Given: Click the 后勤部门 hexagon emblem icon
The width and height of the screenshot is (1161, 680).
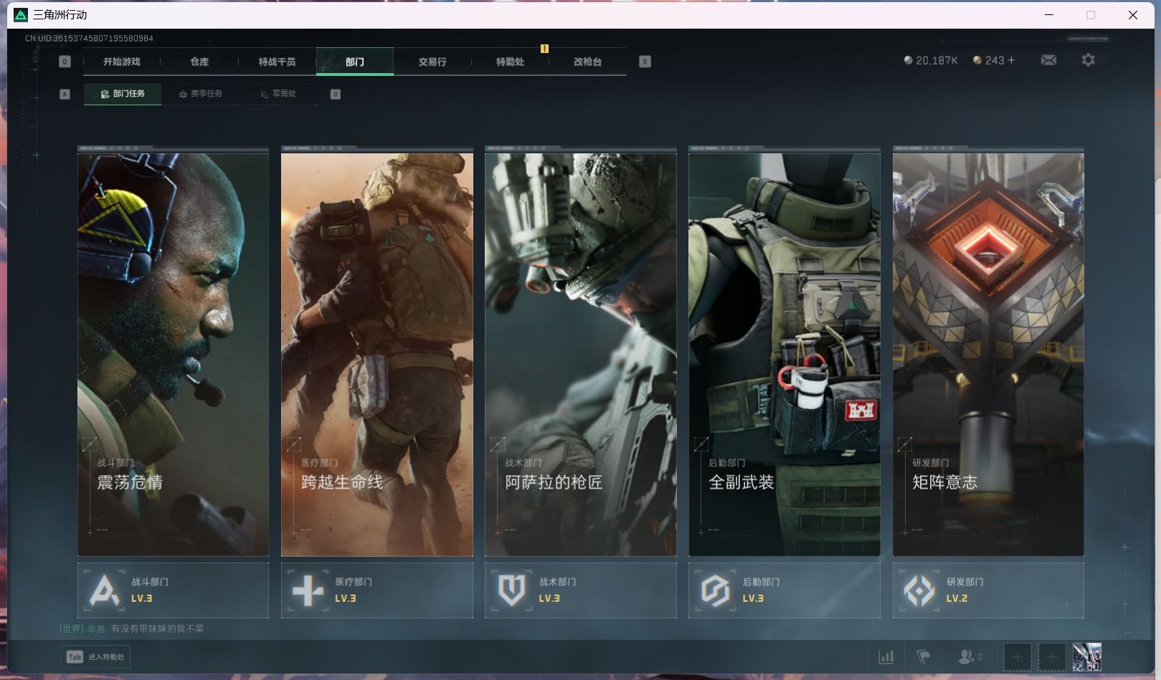Looking at the screenshot, I should click(716, 590).
